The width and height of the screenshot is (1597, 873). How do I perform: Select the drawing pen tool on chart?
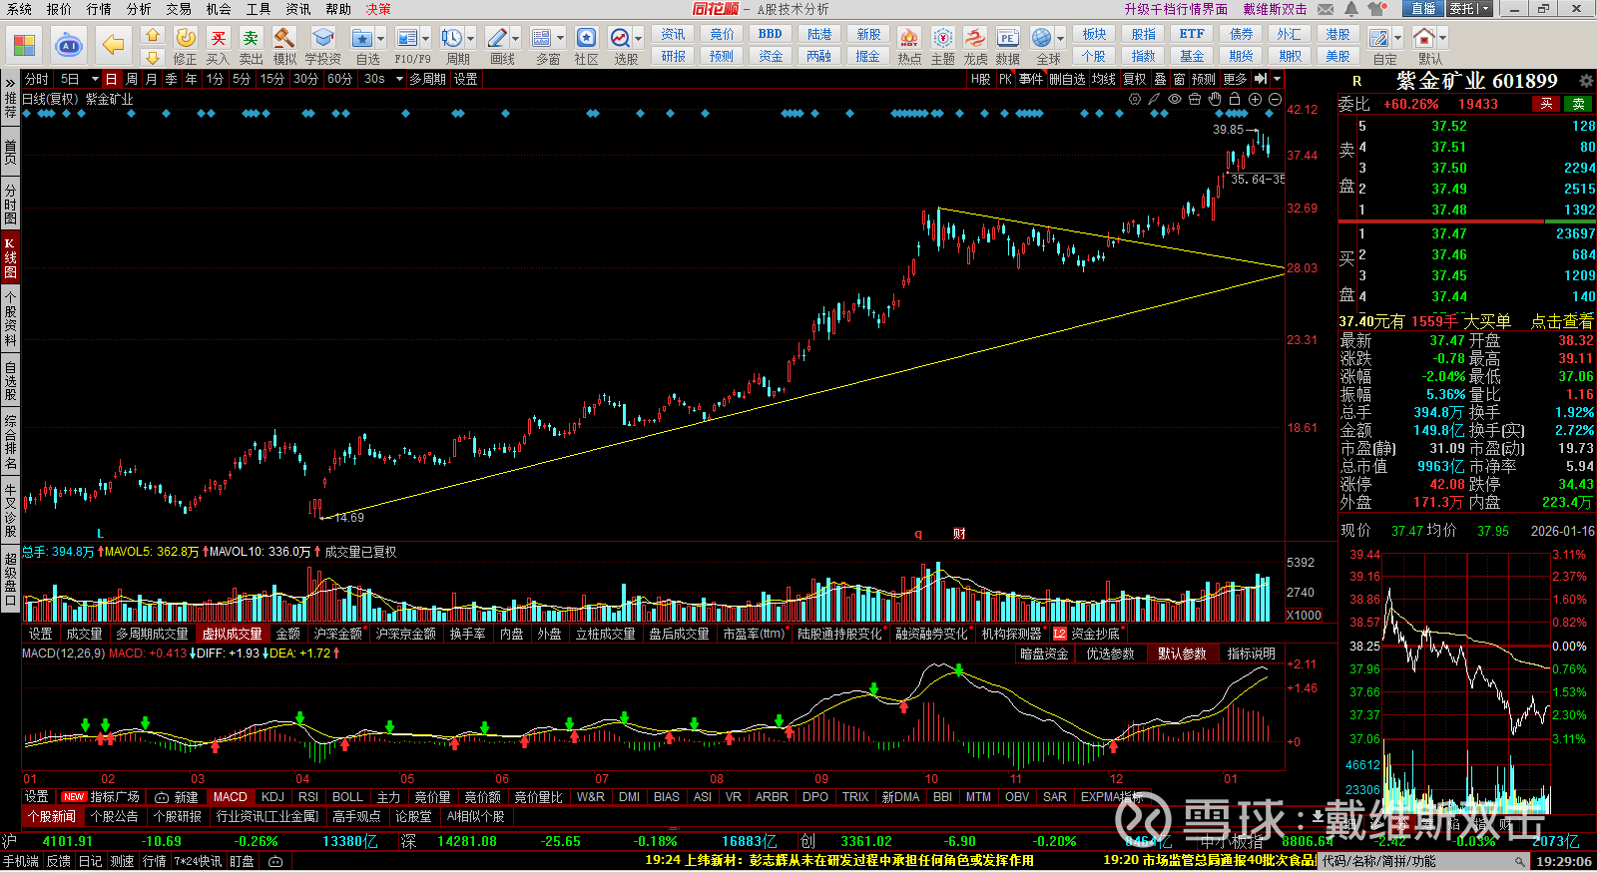(1154, 99)
